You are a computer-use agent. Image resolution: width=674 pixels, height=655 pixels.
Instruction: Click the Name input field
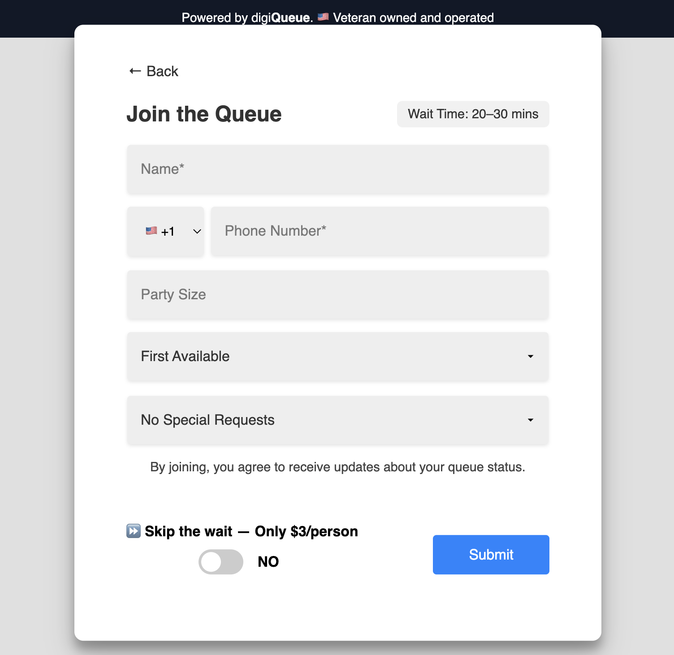click(337, 169)
